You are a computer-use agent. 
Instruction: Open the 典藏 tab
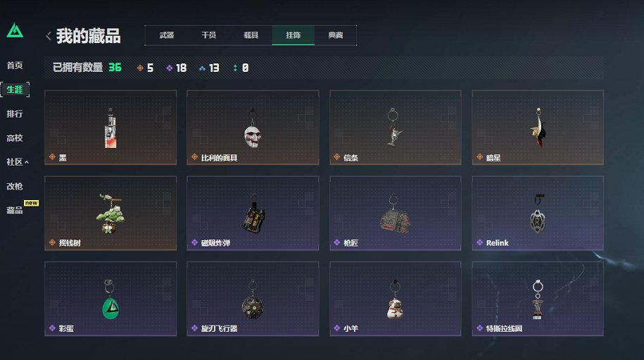tap(336, 35)
